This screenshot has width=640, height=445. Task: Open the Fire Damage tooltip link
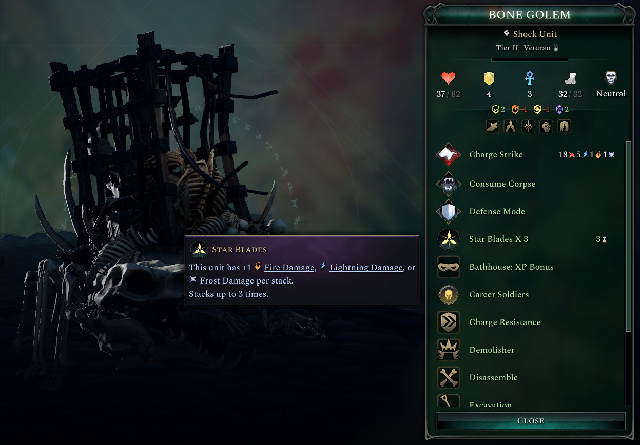coord(289,267)
